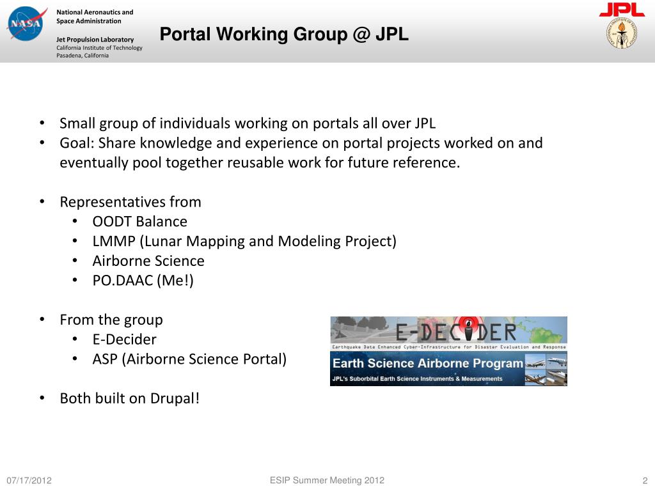This screenshot has height=491, width=655.
Task: Click National Aeronautics and Space Administration text
Action: [x=95, y=17]
